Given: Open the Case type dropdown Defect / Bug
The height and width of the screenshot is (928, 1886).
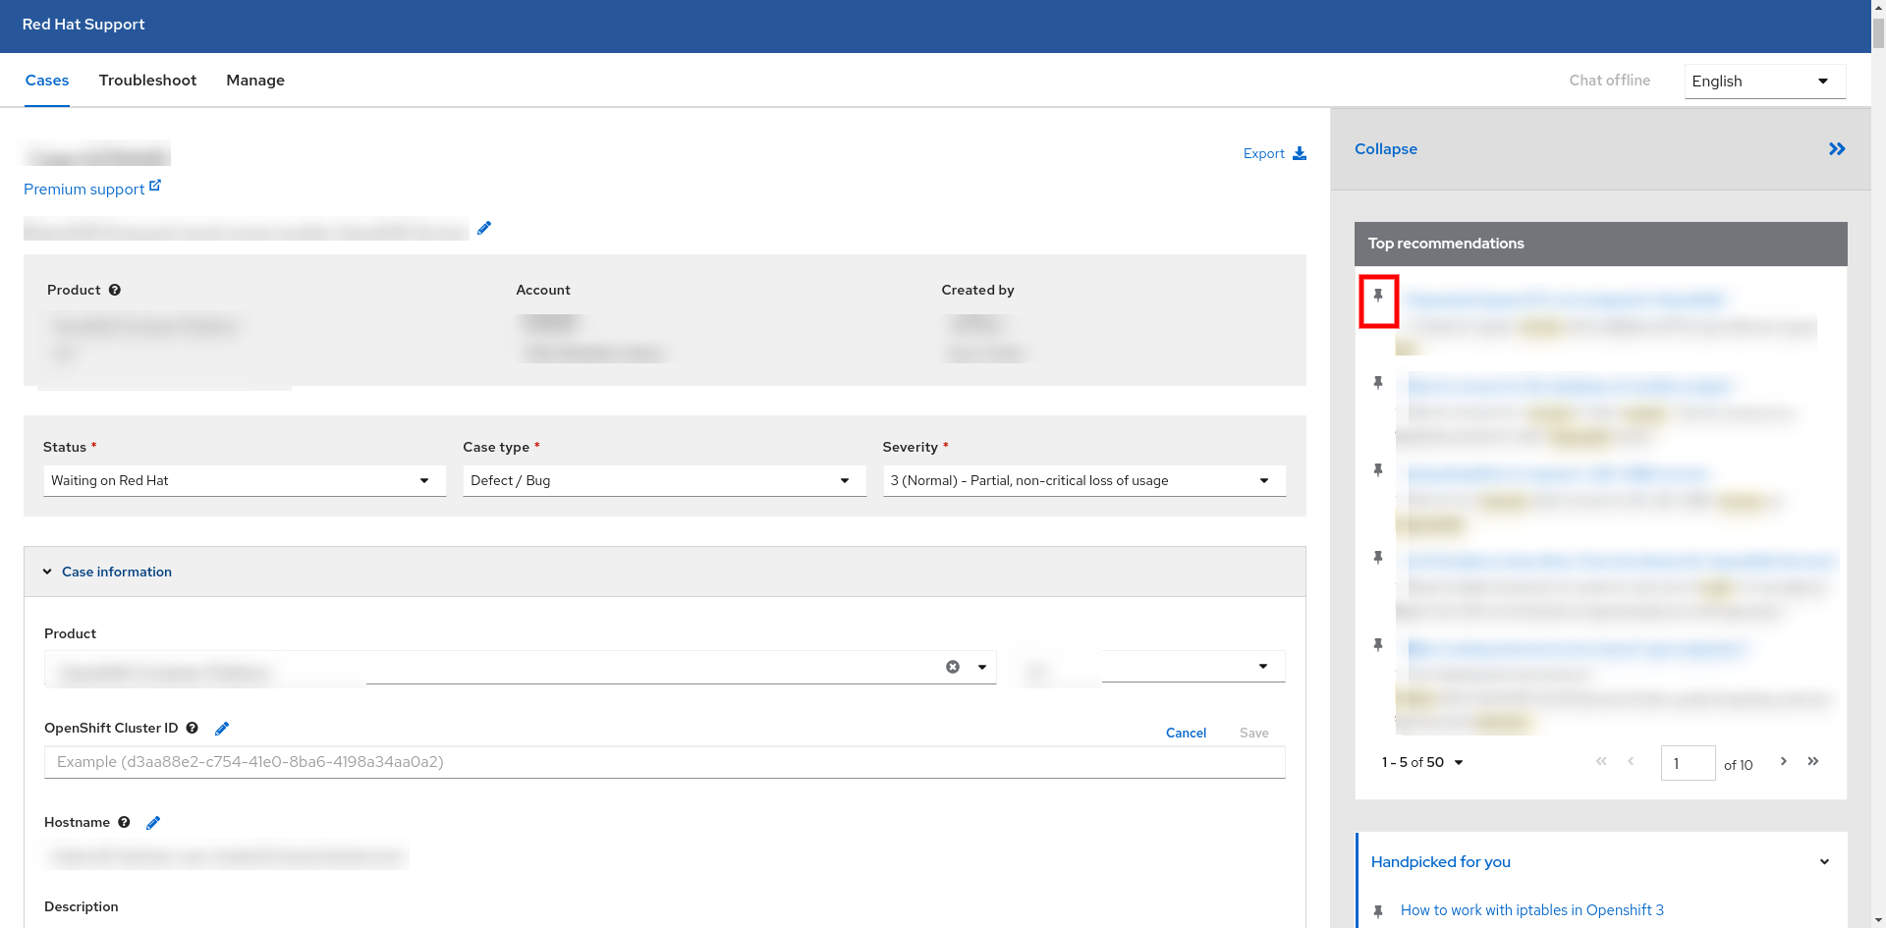Looking at the screenshot, I should pyautogui.click(x=664, y=480).
